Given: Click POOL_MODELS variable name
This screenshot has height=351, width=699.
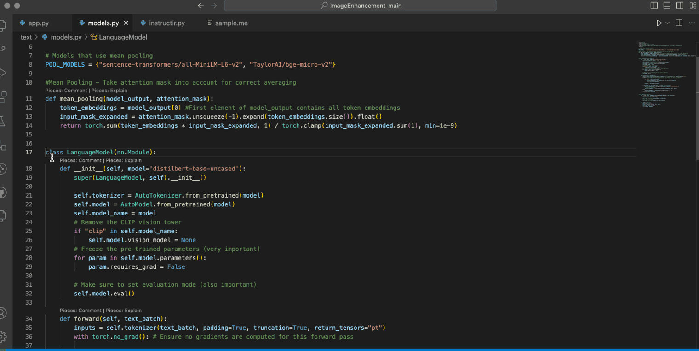Looking at the screenshot, I should click(x=65, y=65).
